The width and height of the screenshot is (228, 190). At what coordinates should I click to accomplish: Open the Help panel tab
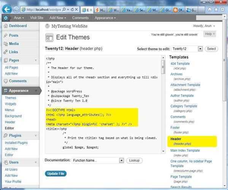click(209, 34)
